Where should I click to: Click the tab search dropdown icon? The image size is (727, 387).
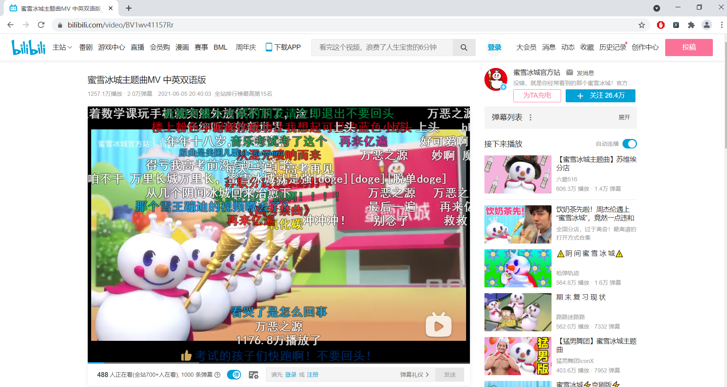tap(656, 8)
